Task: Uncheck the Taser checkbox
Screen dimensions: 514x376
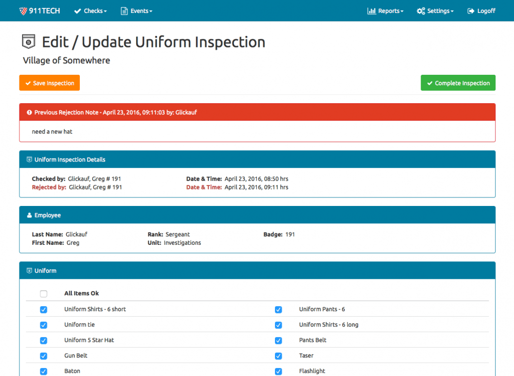Action: (x=278, y=356)
